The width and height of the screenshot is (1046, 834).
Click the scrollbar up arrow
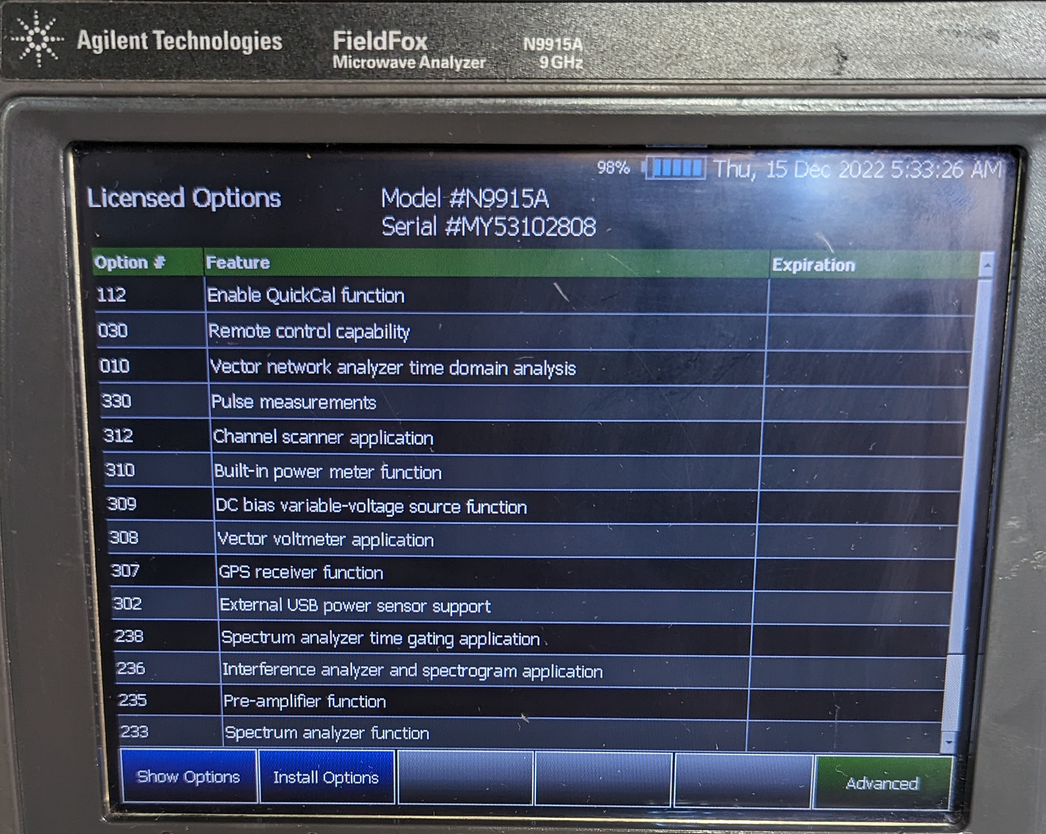986,266
